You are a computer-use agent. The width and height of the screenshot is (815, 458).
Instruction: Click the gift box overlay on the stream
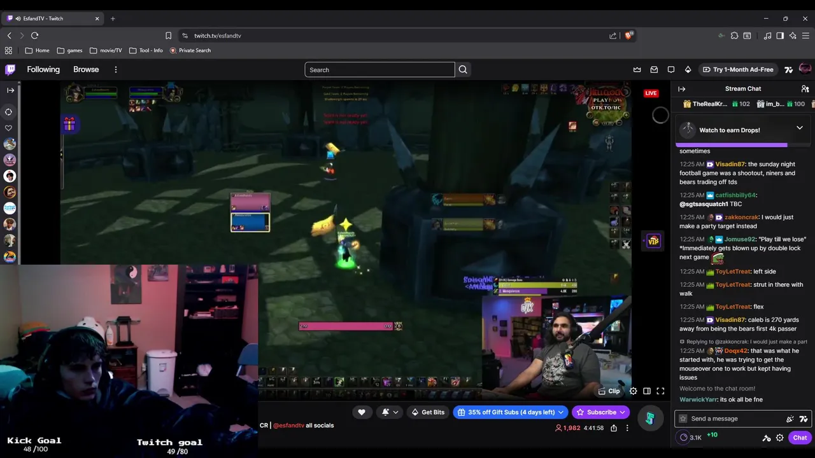point(69,124)
